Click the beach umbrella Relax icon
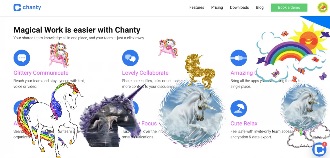330x158 pixels. (239, 108)
